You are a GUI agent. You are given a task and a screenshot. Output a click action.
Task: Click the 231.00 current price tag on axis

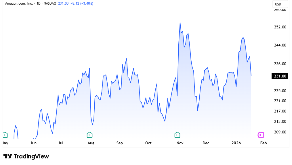point(280,76)
